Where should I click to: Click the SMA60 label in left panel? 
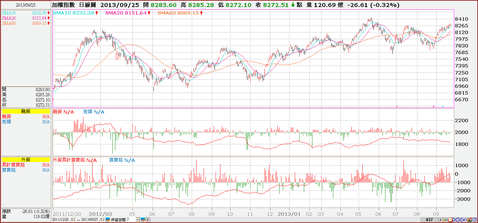9,23
